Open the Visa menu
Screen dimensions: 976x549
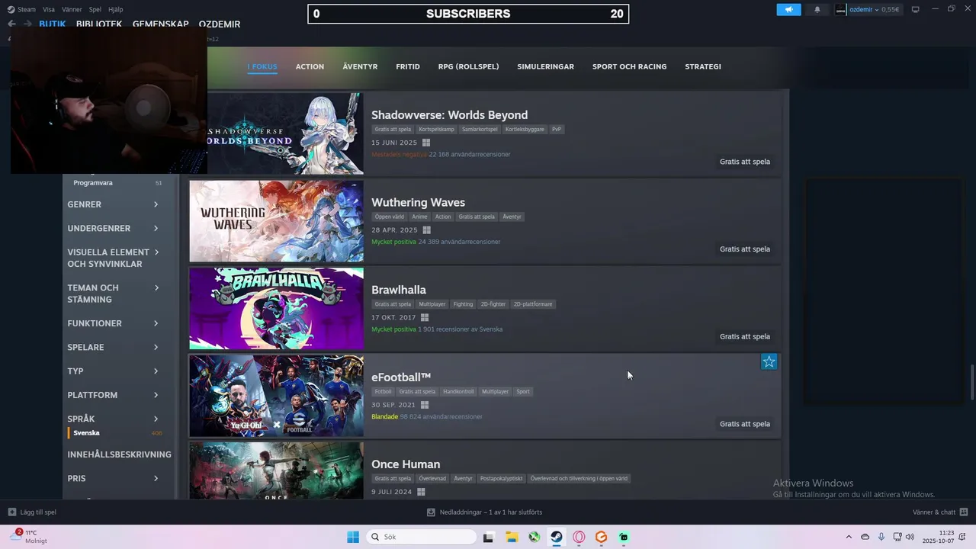49,9
